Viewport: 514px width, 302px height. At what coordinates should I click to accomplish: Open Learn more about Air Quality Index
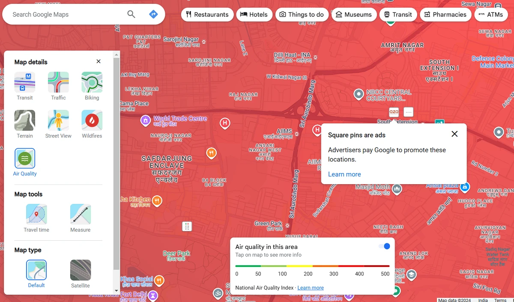pyautogui.click(x=311, y=288)
